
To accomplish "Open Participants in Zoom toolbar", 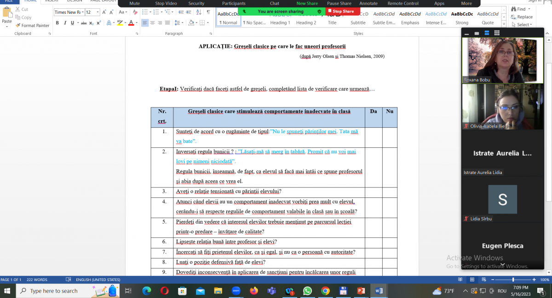I will 234,3.
